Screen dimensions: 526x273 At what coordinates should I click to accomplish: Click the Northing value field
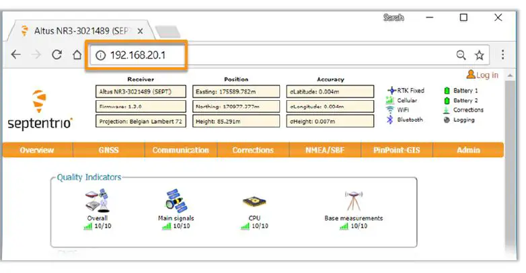click(236, 106)
